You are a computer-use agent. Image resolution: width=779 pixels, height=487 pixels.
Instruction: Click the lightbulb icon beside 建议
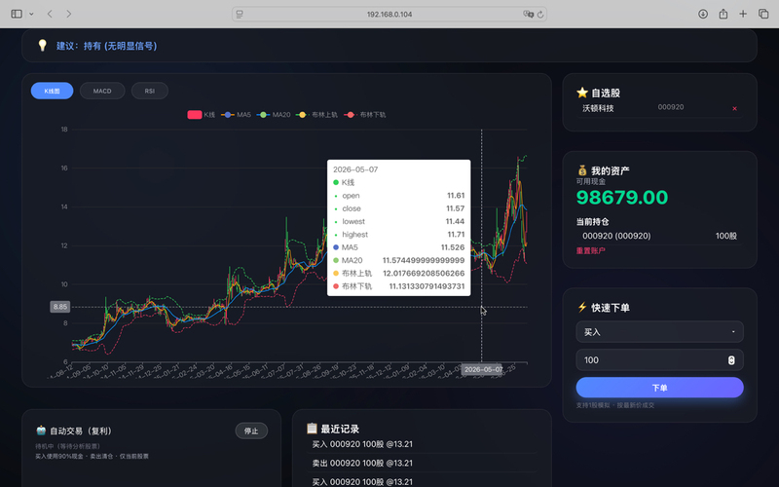coord(43,45)
